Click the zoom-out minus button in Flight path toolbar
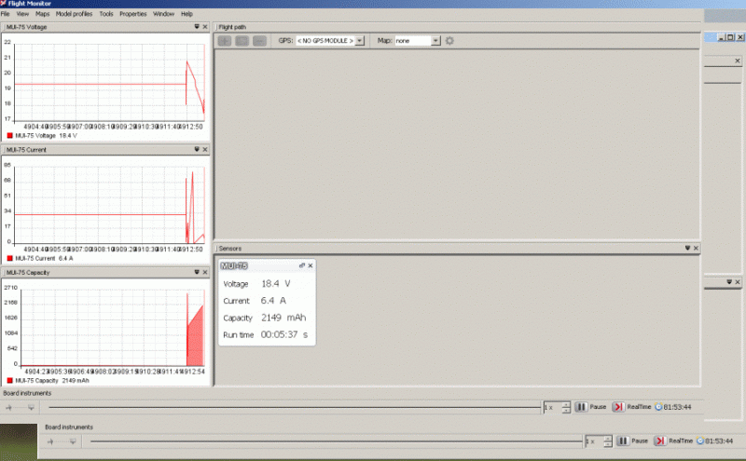The image size is (746, 461). tap(259, 41)
